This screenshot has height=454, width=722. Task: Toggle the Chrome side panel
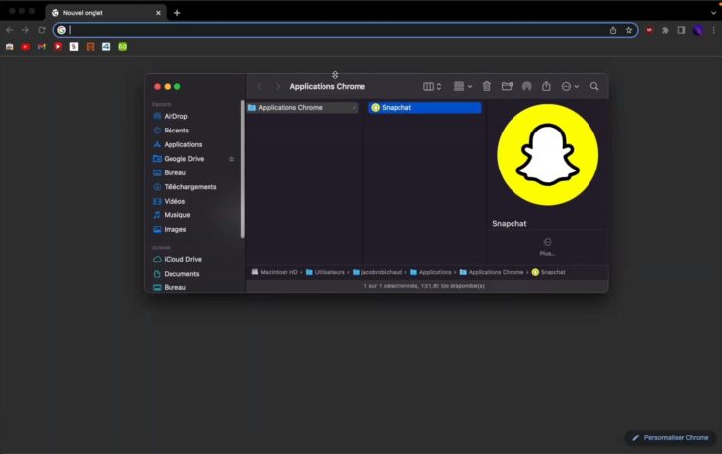[x=681, y=30]
